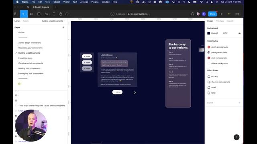Open the Vector menu

[x=66, y=2]
